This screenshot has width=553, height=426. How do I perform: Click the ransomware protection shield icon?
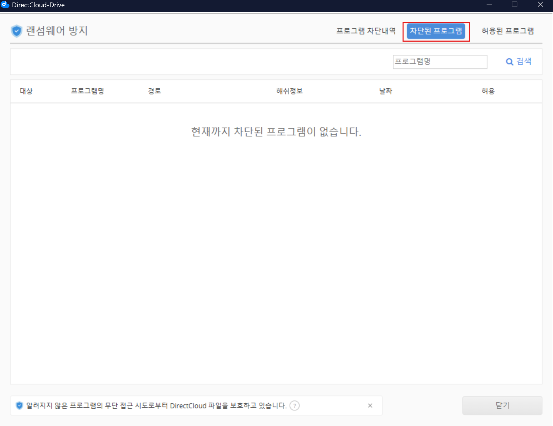click(16, 31)
